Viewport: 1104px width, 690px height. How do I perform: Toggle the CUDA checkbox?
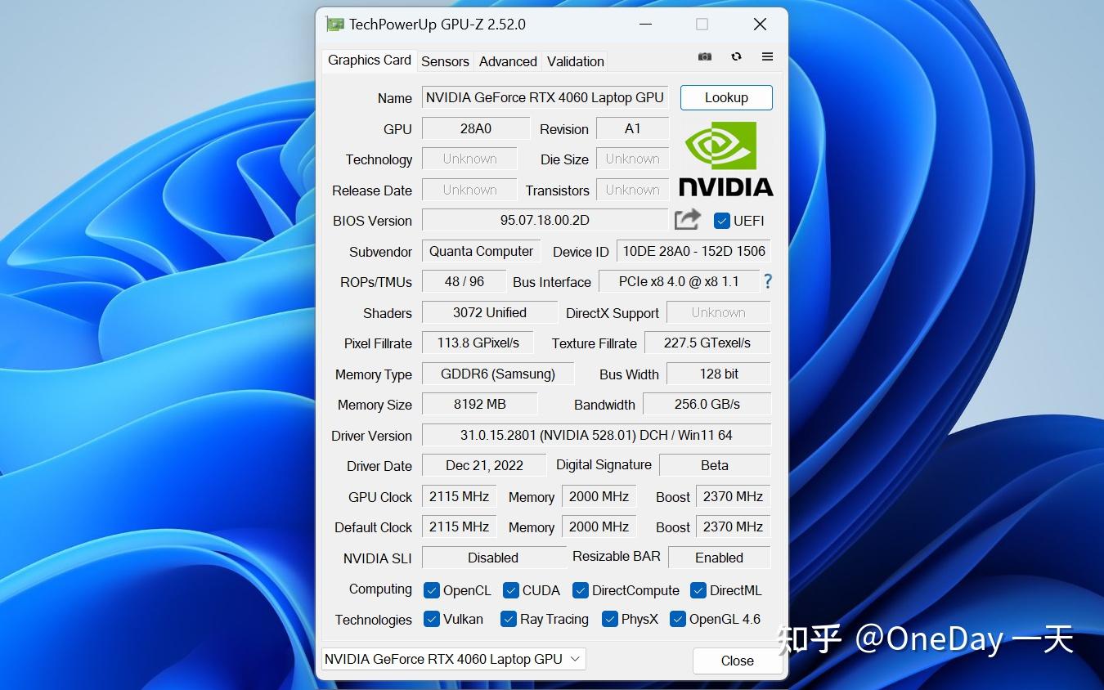pyautogui.click(x=511, y=589)
